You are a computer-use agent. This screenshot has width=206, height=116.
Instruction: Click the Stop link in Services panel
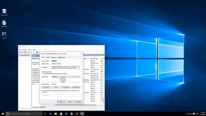pos(33,62)
